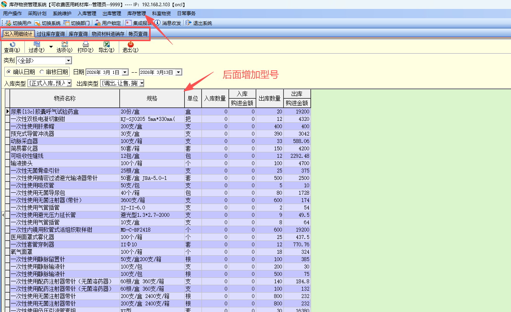Switch to the 过往库存查询 tab
This screenshot has height=312, width=511.
tap(50, 34)
